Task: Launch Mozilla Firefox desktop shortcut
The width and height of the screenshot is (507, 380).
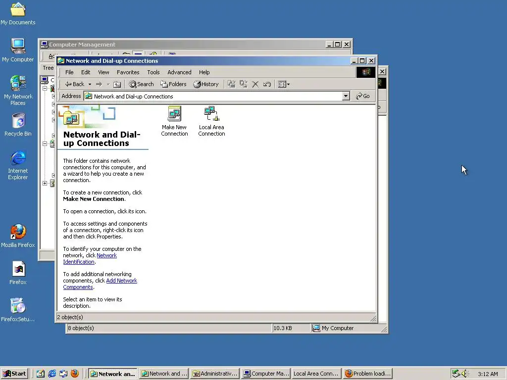Action: tap(18, 236)
